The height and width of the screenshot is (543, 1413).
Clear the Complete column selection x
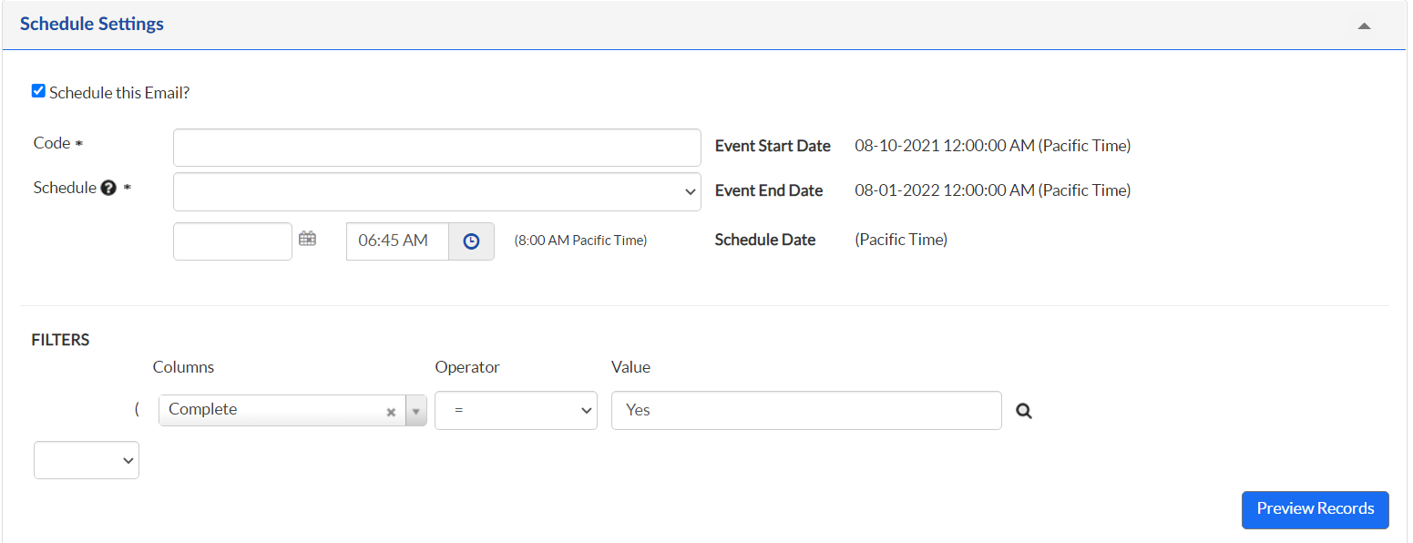(x=391, y=412)
